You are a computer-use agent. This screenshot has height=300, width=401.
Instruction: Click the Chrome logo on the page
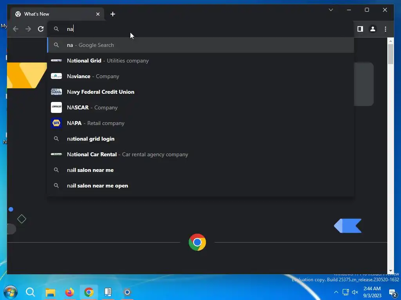pyautogui.click(x=197, y=242)
